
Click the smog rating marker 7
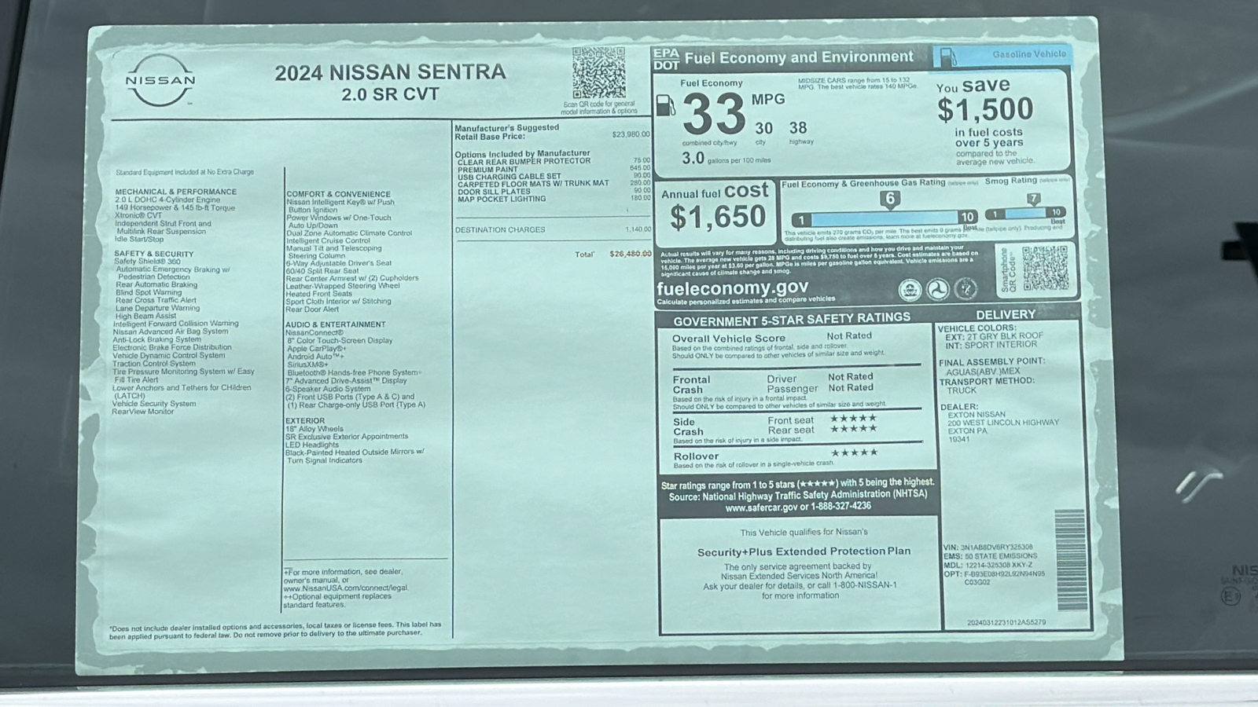[1033, 200]
